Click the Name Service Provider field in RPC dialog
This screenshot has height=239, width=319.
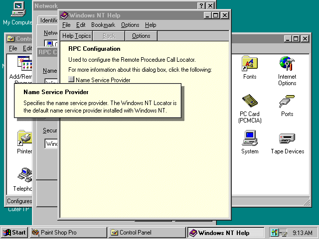click(x=51, y=81)
